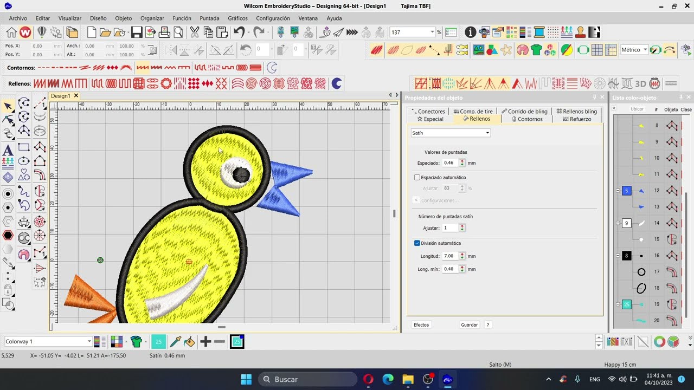The height and width of the screenshot is (390, 694).
Task: Open the Métrico units dropdown
Action: click(645, 50)
